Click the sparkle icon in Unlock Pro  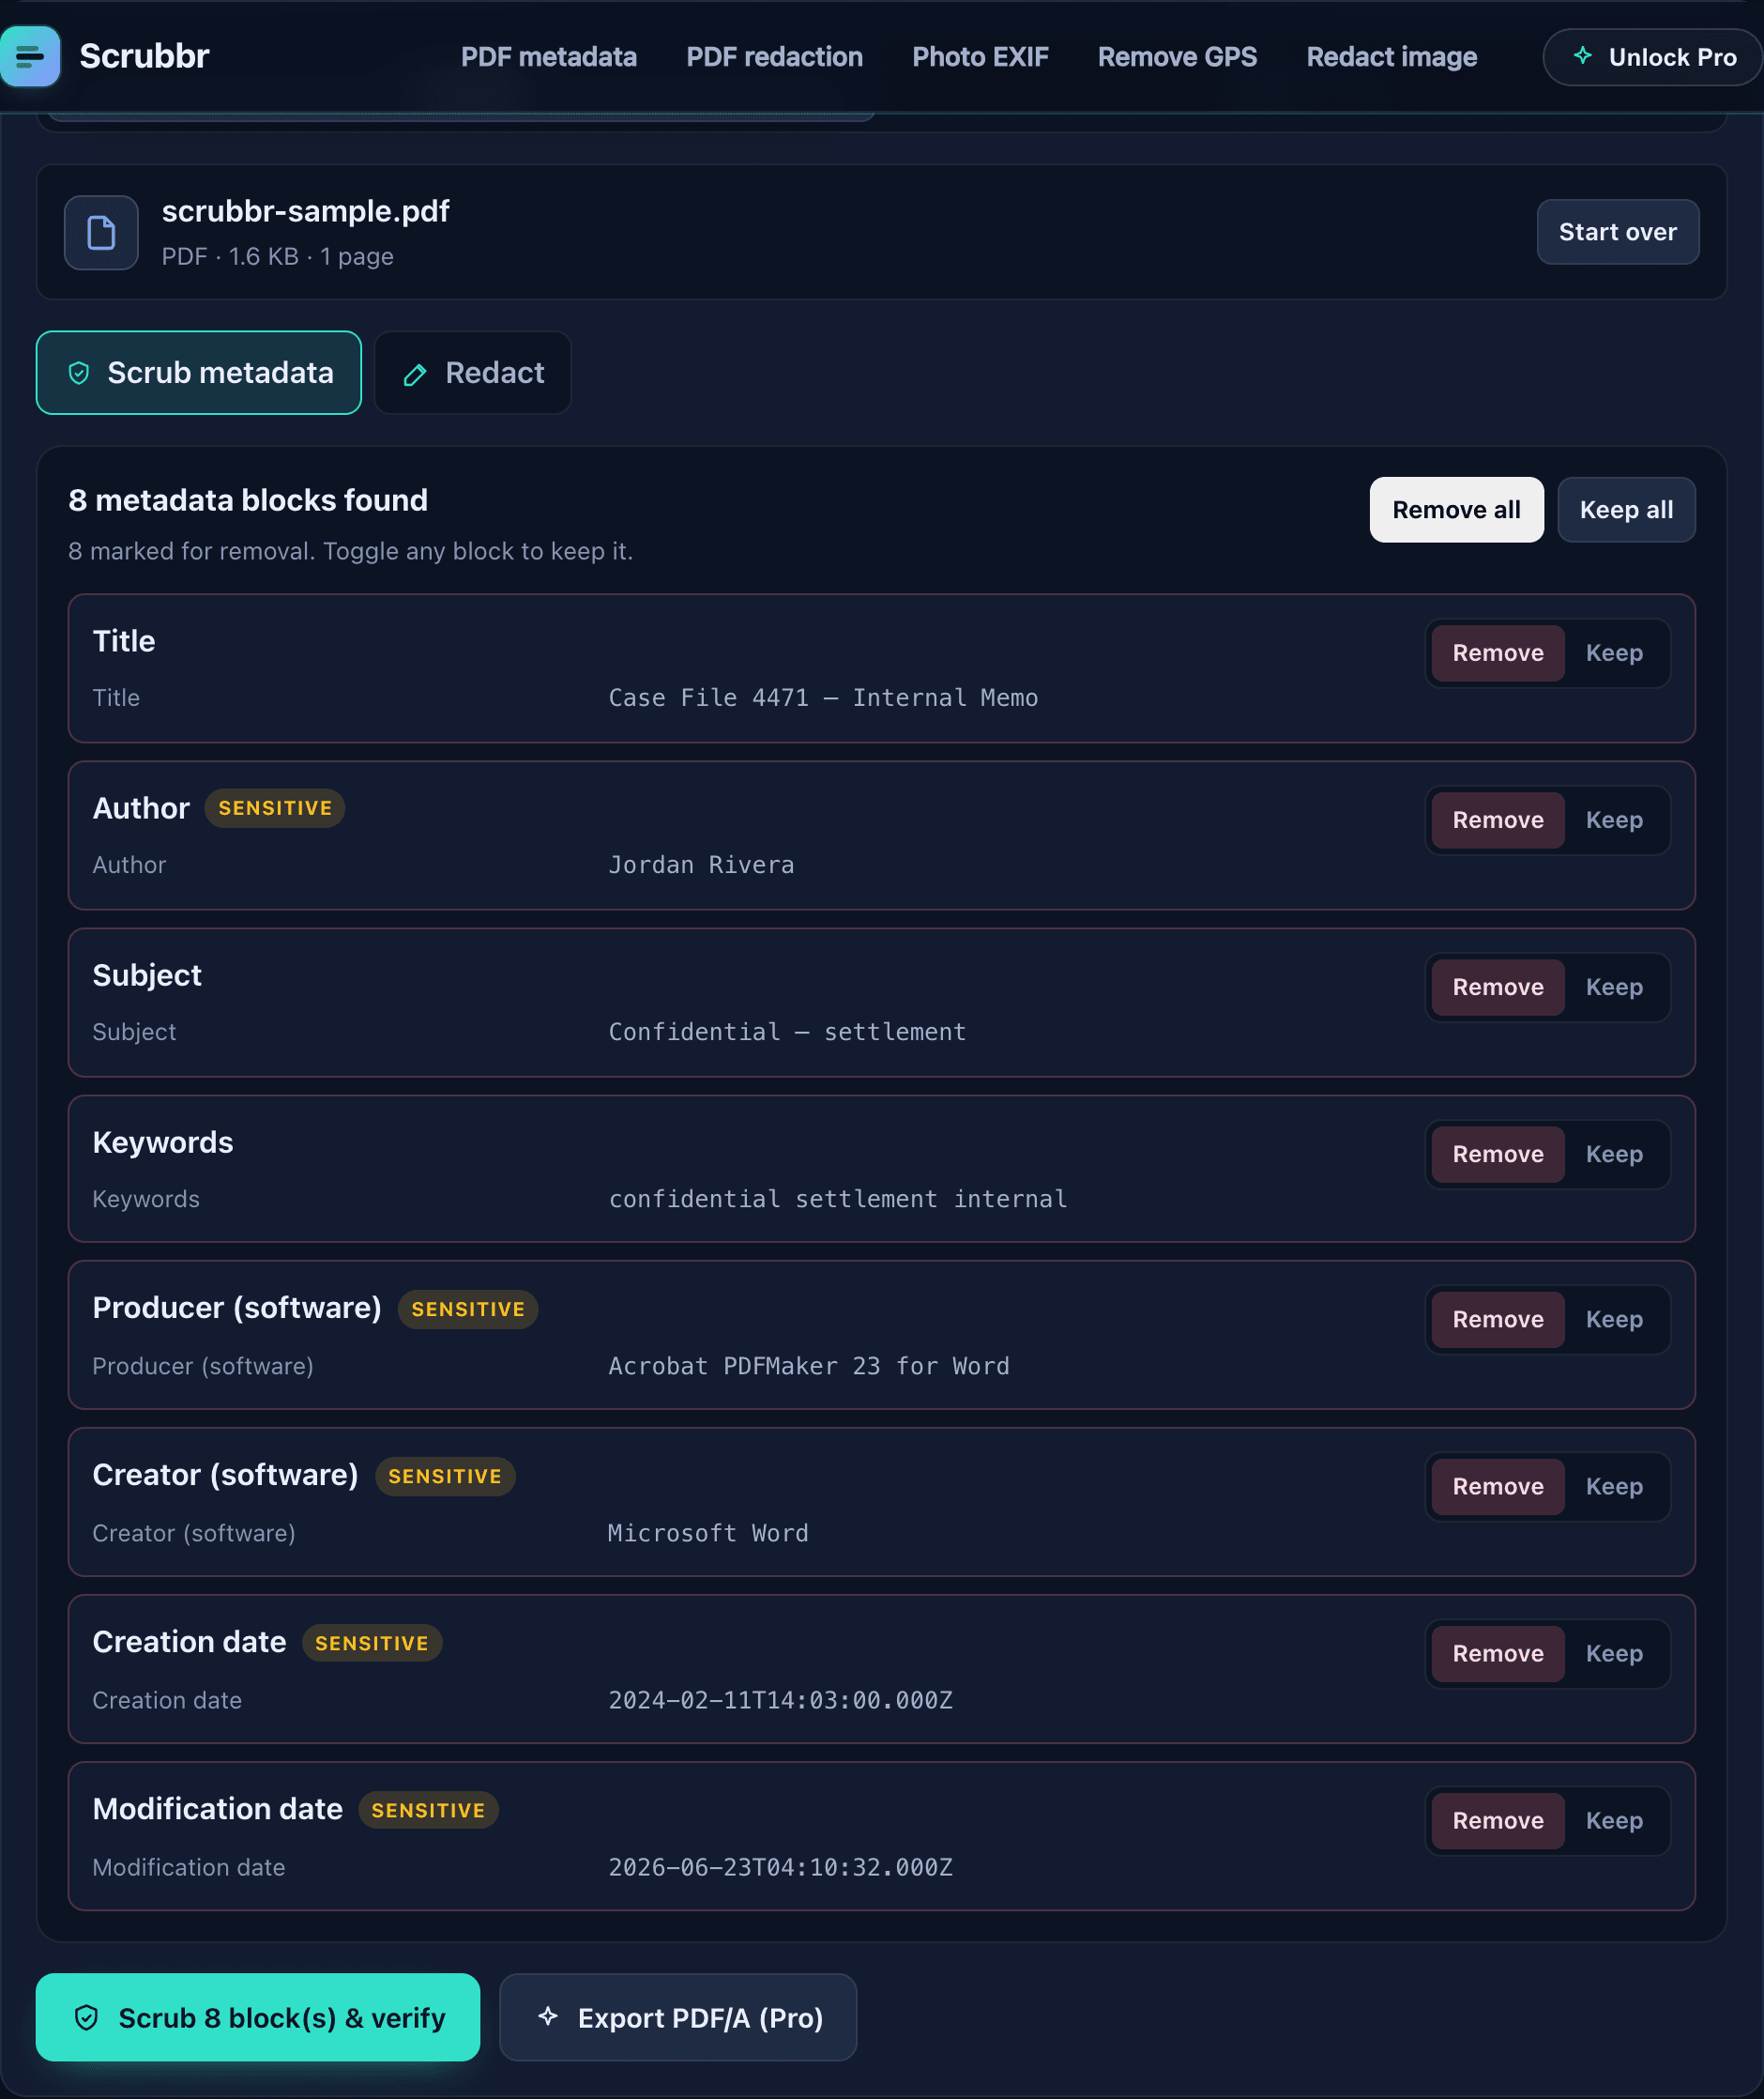(x=1582, y=56)
